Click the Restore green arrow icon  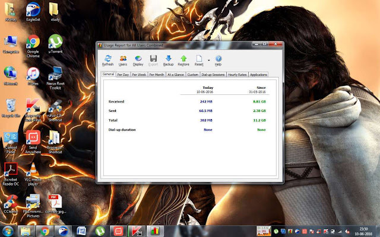pyautogui.click(x=183, y=60)
